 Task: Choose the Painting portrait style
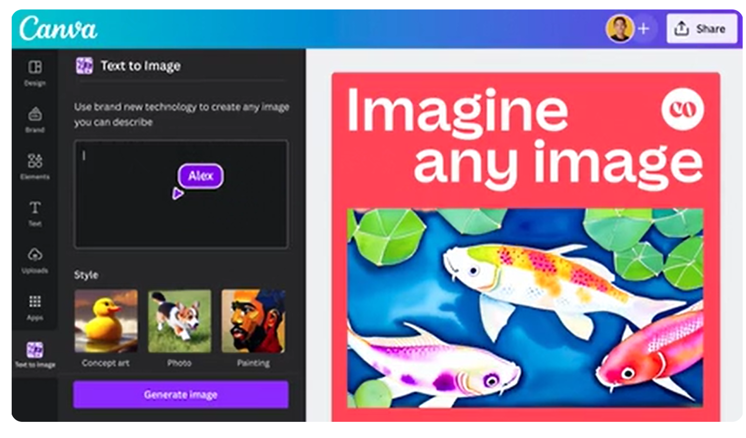[253, 321]
